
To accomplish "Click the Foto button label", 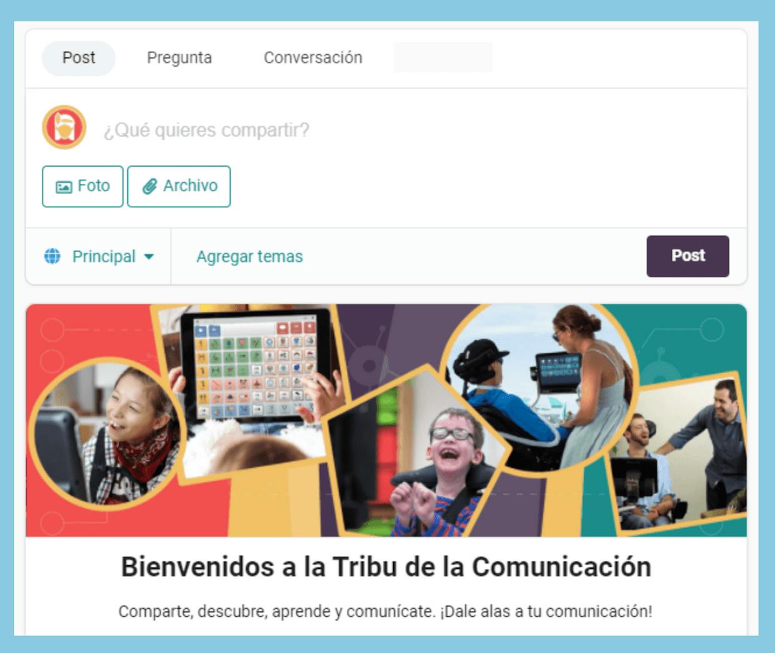I will (x=94, y=186).
